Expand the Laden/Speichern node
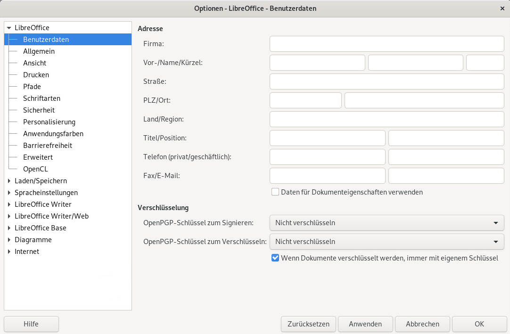510x334 pixels. point(9,181)
